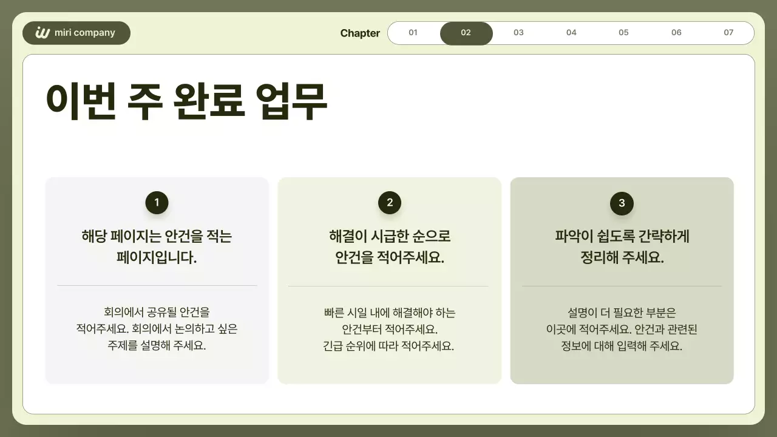Image resolution: width=777 pixels, height=437 pixels.
Task: Select the numbered badge 3 on third card
Action: [622, 203]
